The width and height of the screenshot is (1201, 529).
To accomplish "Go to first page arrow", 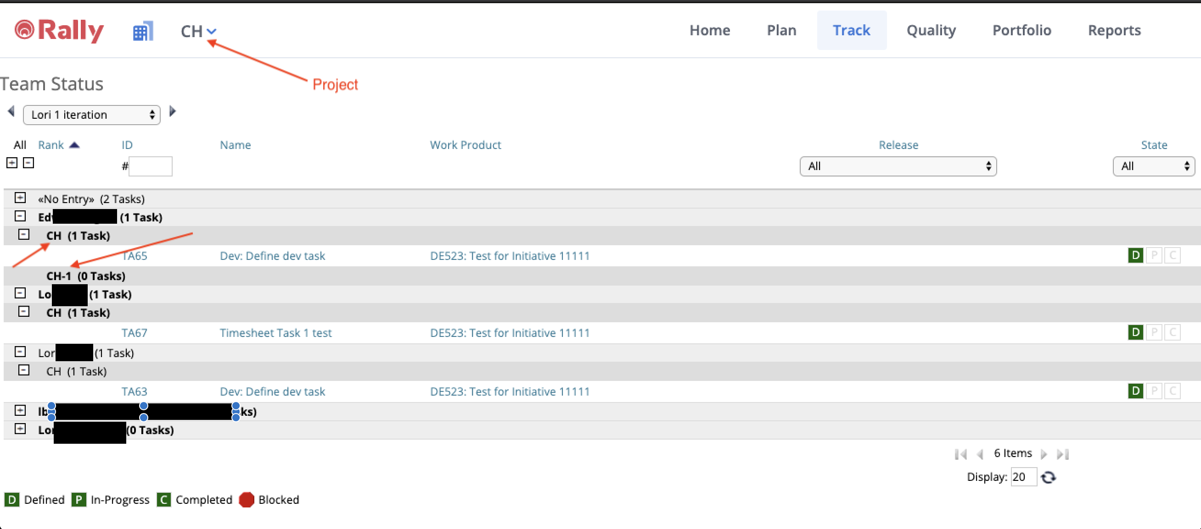I will [x=960, y=453].
